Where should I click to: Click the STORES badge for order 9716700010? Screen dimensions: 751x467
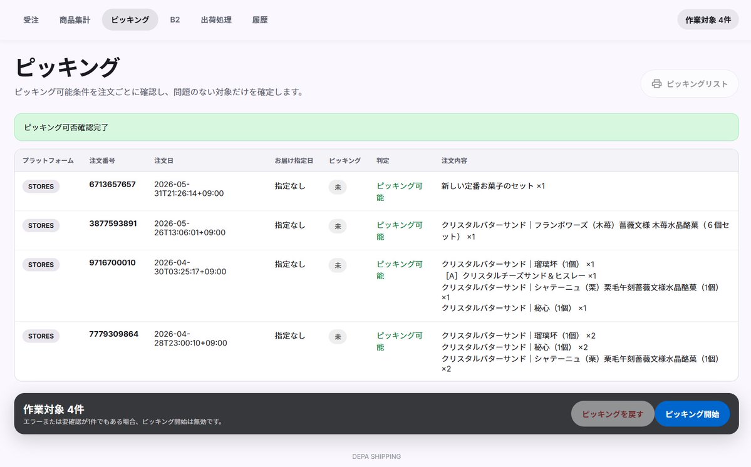41,265
